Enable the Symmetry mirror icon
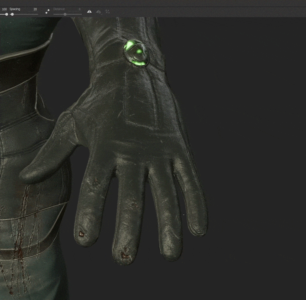306x300 pixels. (x=89, y=12)
